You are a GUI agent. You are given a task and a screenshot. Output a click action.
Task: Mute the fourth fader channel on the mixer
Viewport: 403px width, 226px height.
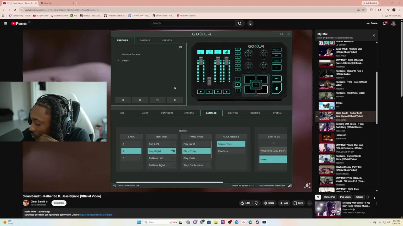point(226,92)
